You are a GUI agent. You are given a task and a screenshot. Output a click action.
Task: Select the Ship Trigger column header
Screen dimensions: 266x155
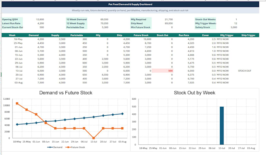(248, 35)
